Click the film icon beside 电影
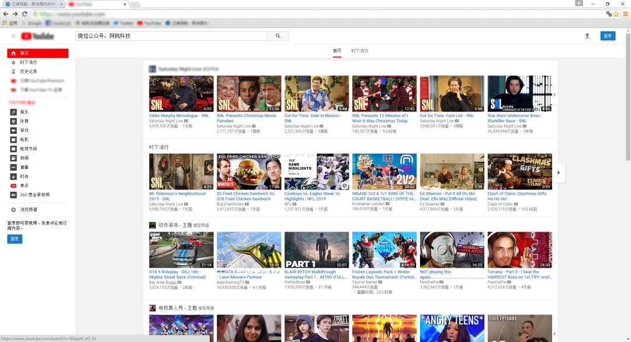This screenshot has width=631, height=342. click(x=13, y=140)
